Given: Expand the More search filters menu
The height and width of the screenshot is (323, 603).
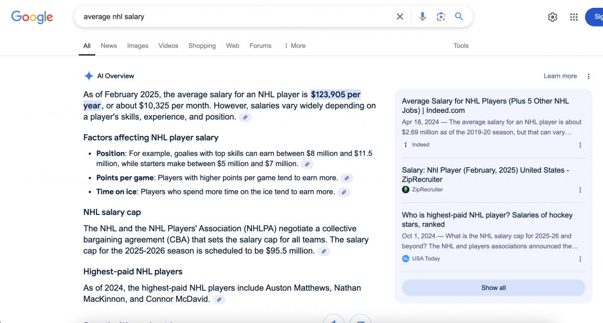Looking at the screenshot, I should (x=295, y=46).
